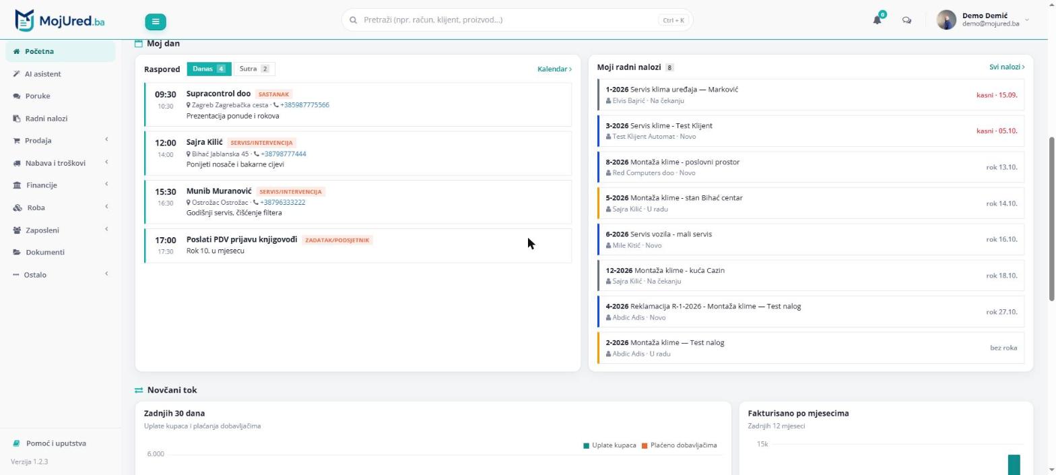Open Poruke in the sidebar
The width and height of the screenshot is (1056, 475).
[x=61, y=96]
